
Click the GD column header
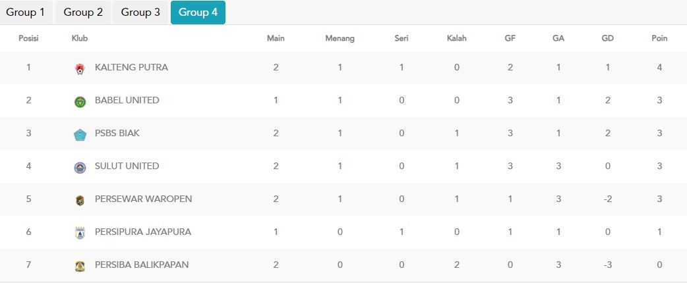608,38
